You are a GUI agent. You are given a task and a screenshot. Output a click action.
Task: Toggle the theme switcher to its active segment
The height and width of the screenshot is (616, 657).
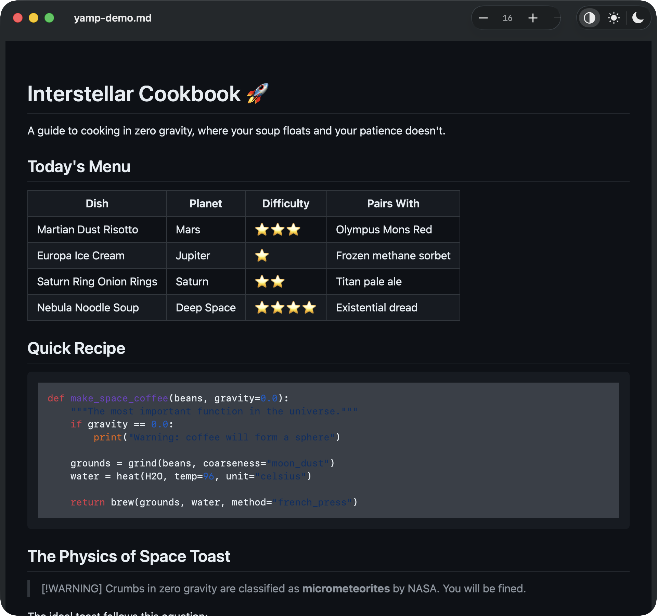point(589,18)
